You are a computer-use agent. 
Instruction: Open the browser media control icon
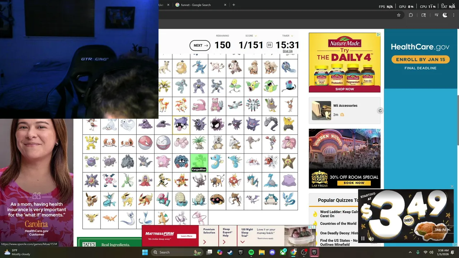436,15
